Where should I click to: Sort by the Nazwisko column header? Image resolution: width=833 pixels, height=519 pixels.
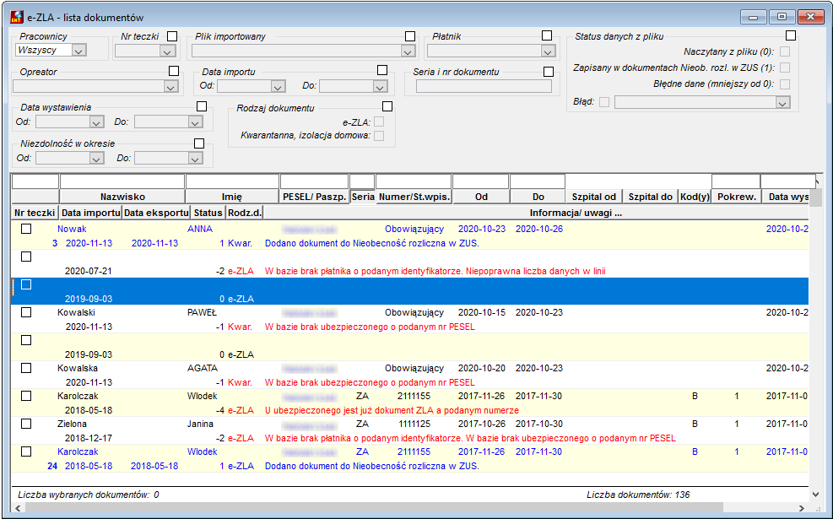122,197
